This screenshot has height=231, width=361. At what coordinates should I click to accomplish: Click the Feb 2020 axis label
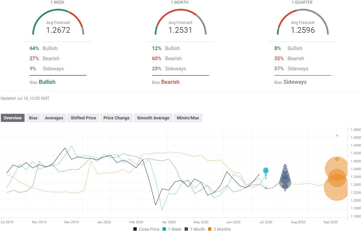136,222
